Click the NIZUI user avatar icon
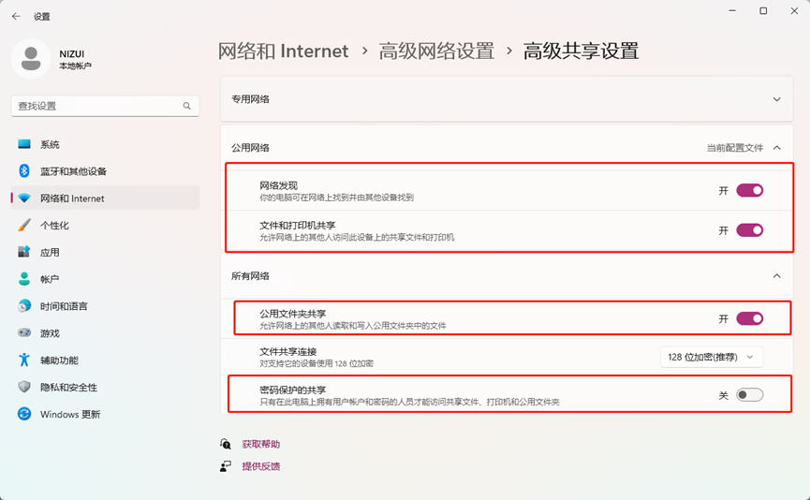The width and height of the screenshot is (810, 500). [31, 59]
